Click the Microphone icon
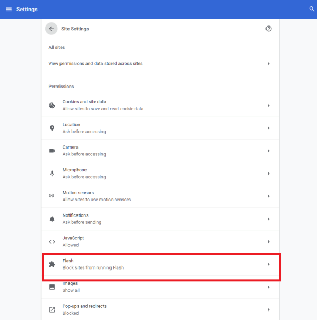This screenshot has height=320, width=317. coord(52,173)
